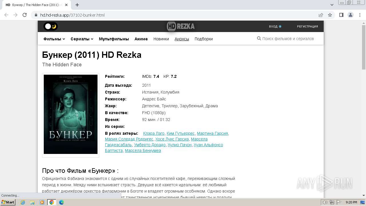Screen dimensions: 366x206
Task: Open actor Мария Соледад Родригес's page
Action: 129,139
